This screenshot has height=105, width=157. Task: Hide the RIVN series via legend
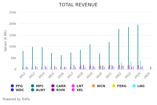(58, 90)
